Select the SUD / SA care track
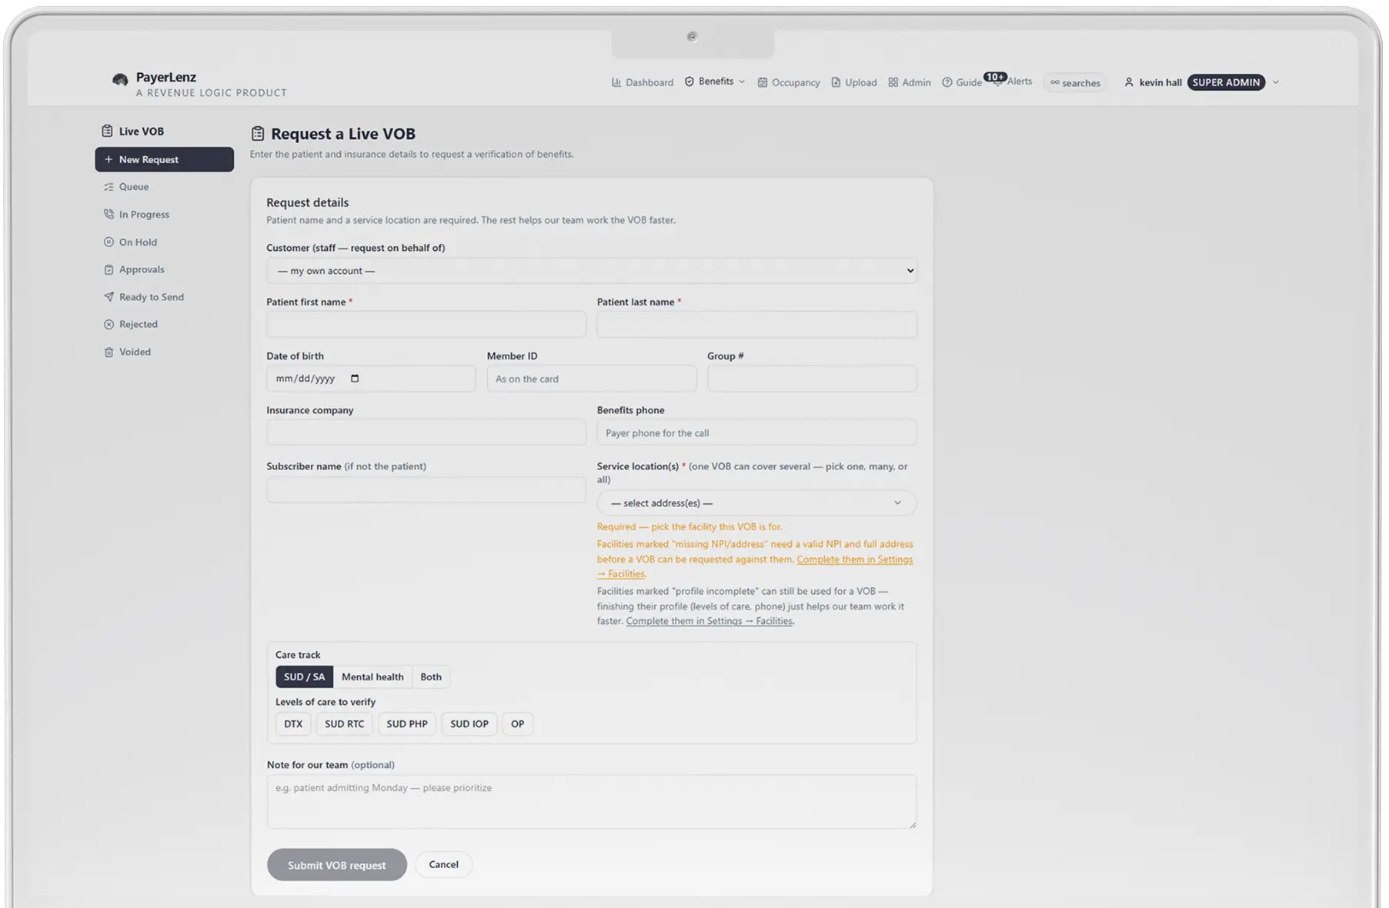This screenshot has width=1389, height=908. point(304,677)
